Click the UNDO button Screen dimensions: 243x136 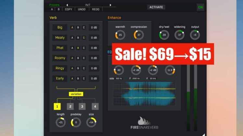pos(82,9)
